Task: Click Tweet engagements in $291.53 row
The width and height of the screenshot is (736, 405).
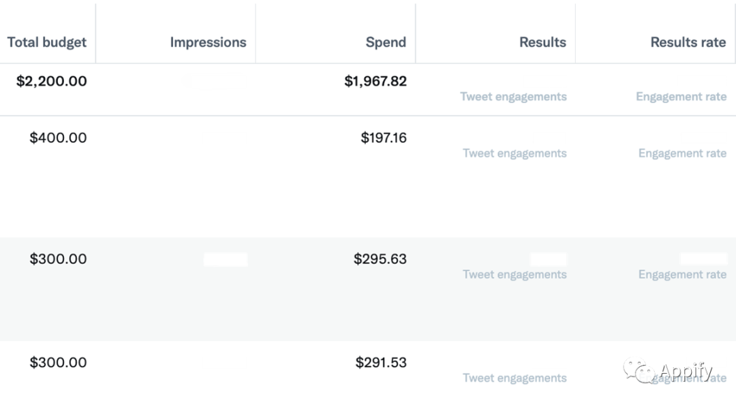Action: click(515, 378)
